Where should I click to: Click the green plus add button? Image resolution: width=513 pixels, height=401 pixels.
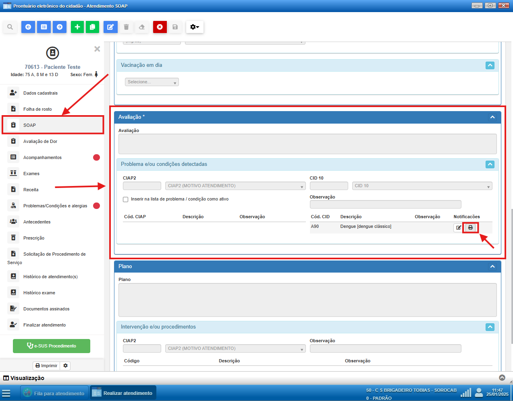tap(77, 27)
